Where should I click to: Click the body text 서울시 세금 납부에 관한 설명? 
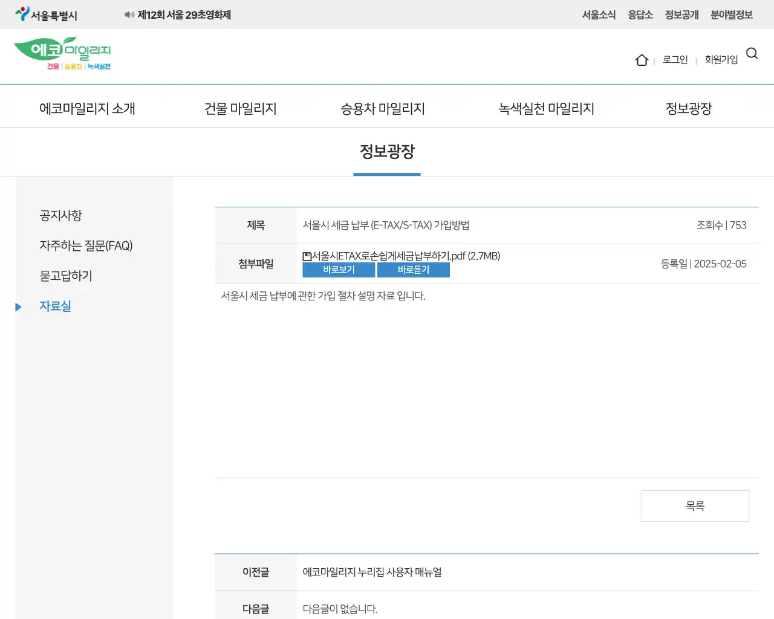[x=324, y=296]
